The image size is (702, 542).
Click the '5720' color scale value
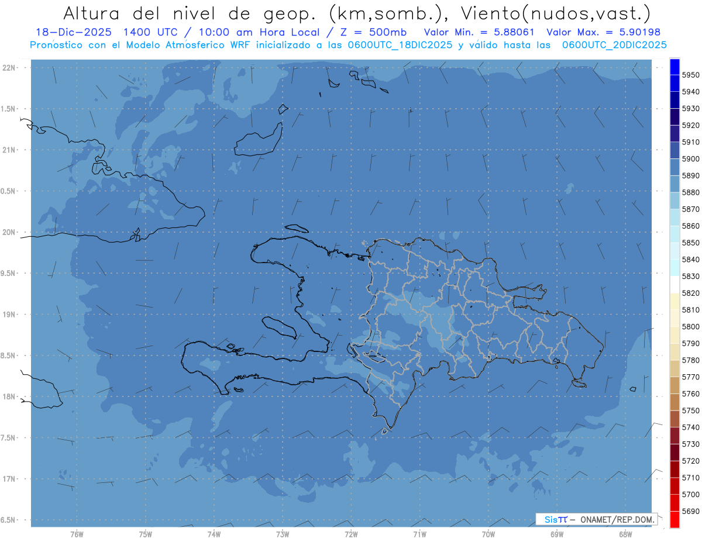691,461
